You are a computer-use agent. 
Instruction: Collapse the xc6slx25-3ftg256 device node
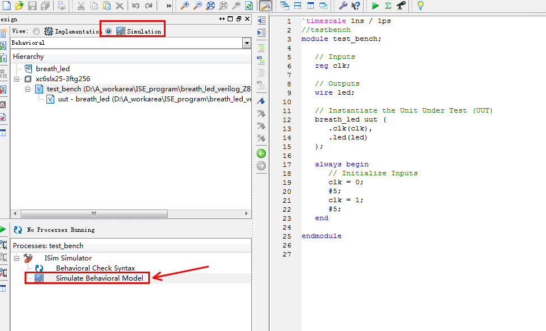[17, 79]
